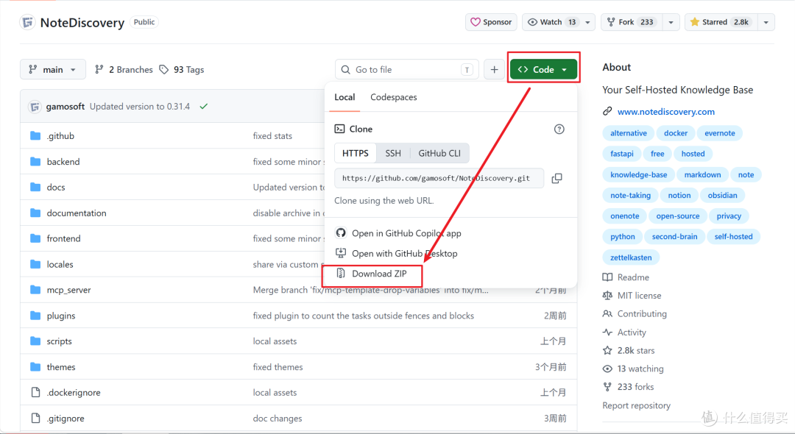Select the HTTPS clone protocol
795x434 pixels.
tap(356, 154)
